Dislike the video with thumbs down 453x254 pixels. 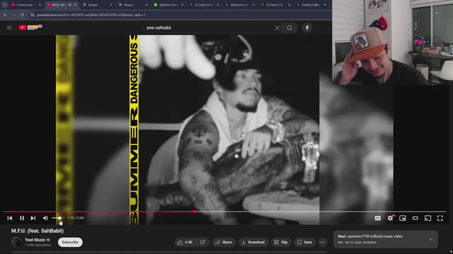[x=202, y=242]
